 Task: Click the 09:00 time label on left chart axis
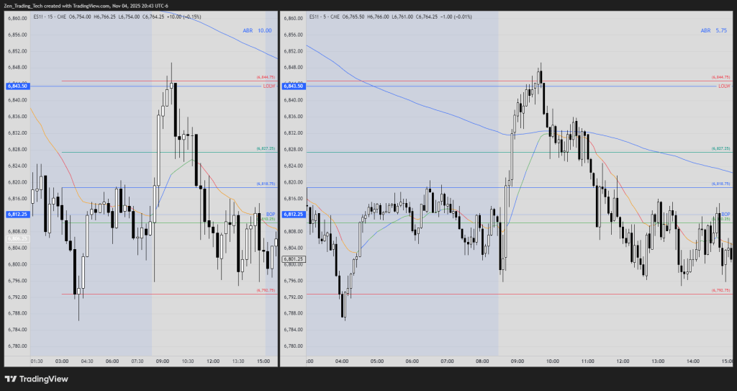coord(163,361)
